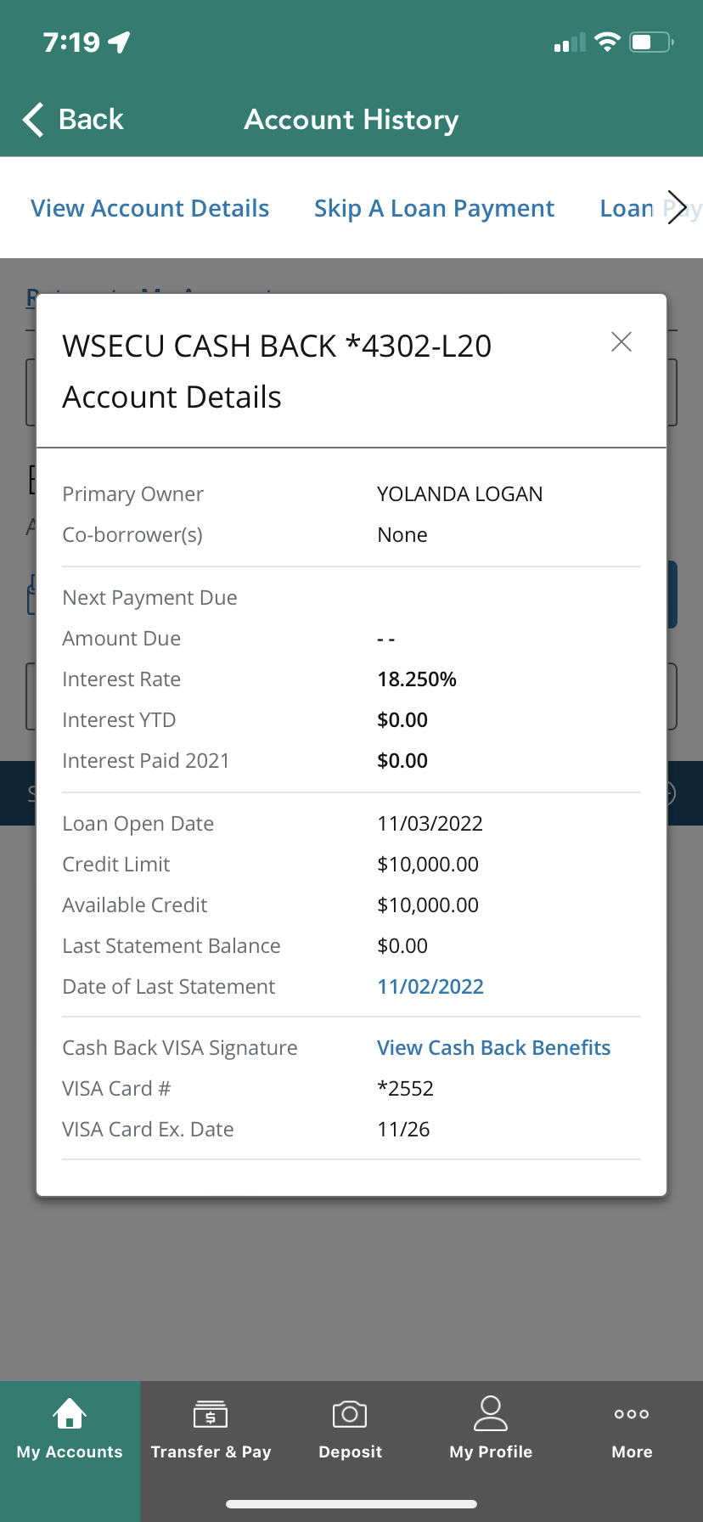Tap the Back chevron arrow icon

coord(33,120)
